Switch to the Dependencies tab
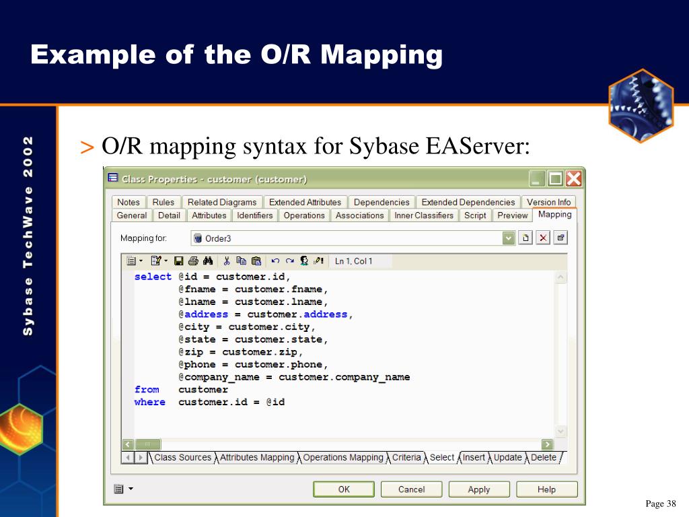689x517 pixels. tap(382, 202)
